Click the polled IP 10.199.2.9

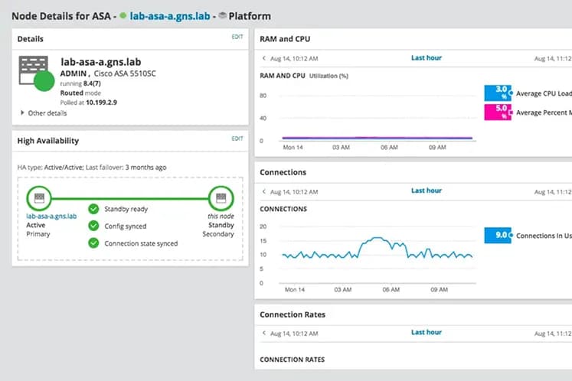coord(101,103)
